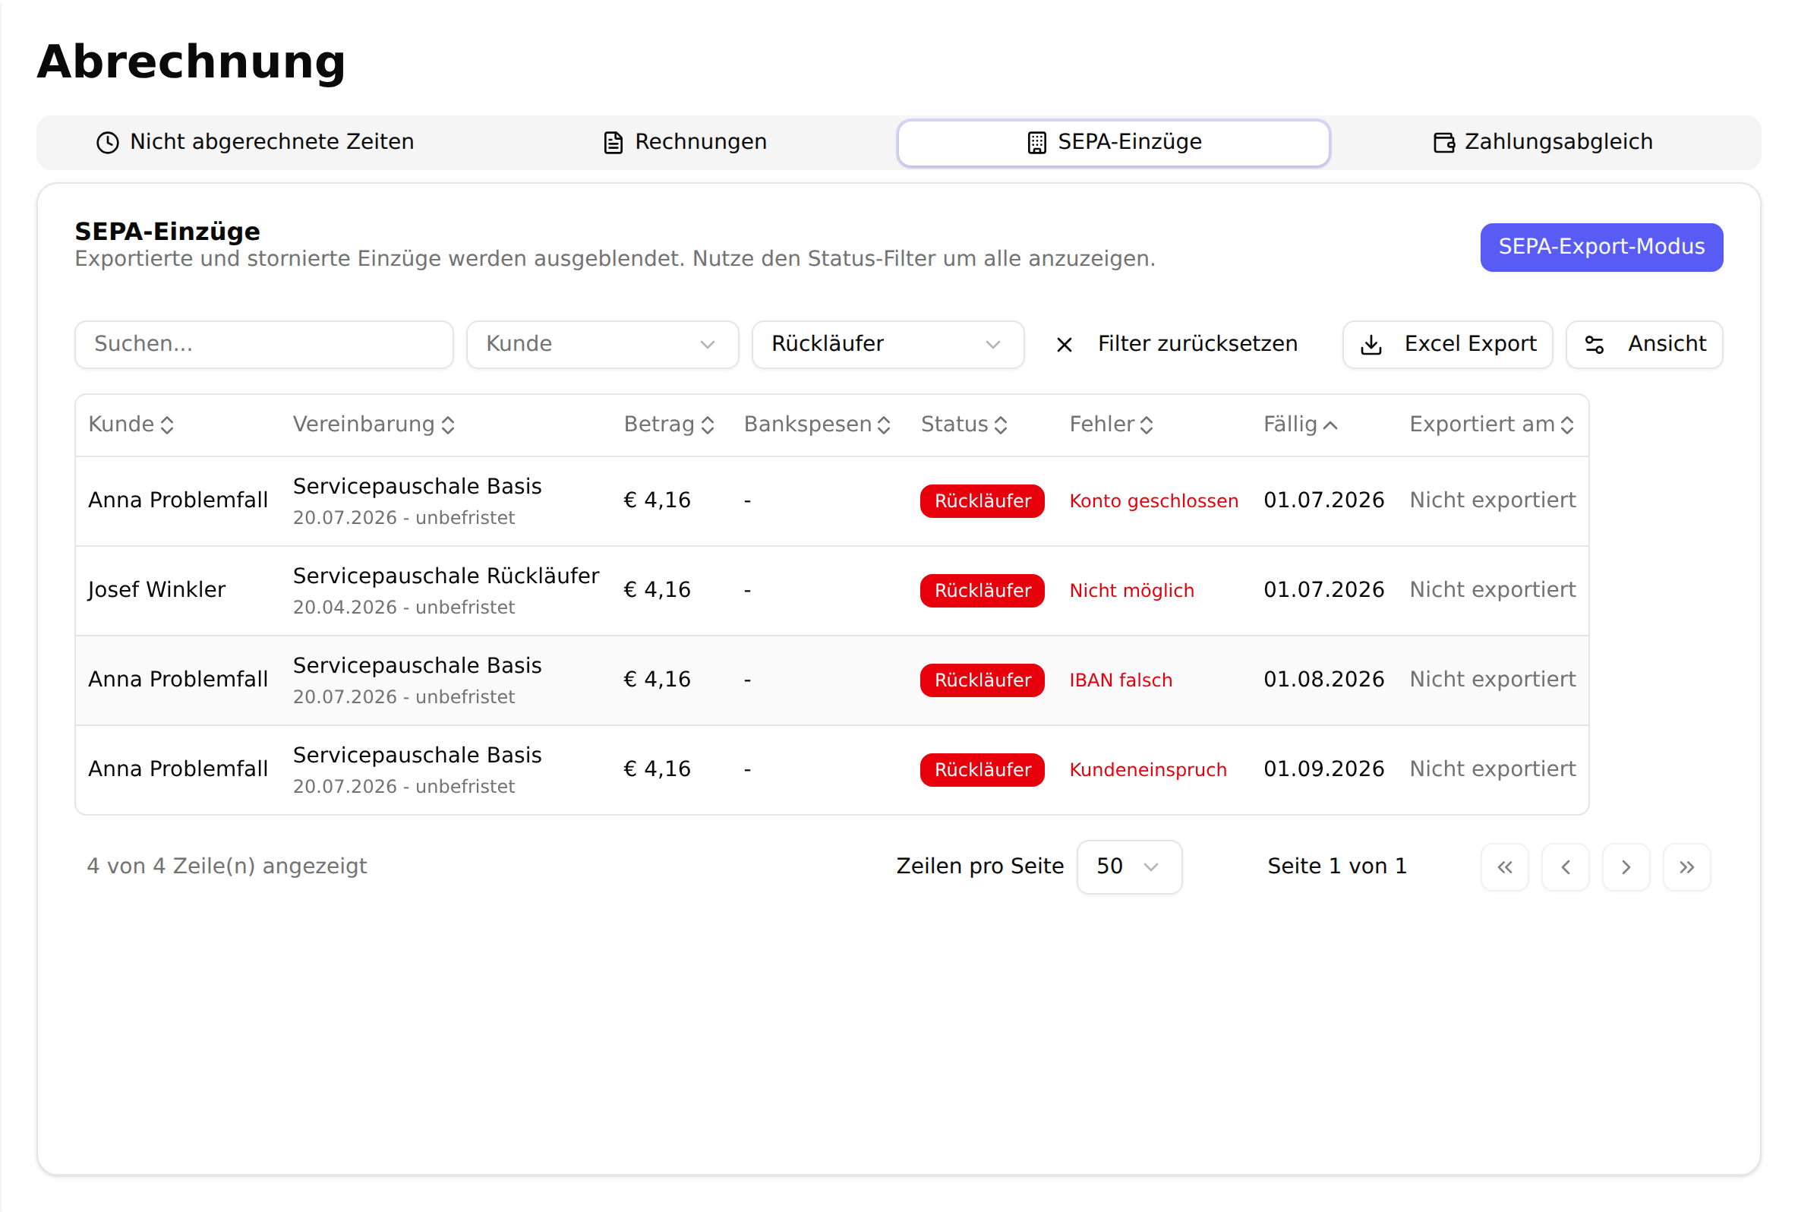The width and height of the screenshot is (1798, 1212).
Task: Click the clock icon on Nicht abgerechnete Zeiten tab
Action: [x=107, y=142]
